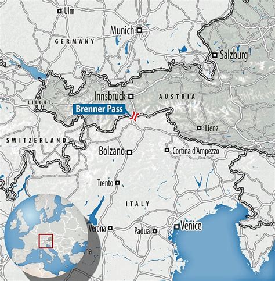Select the Innsbruck city marker

[x=131, y=96]
